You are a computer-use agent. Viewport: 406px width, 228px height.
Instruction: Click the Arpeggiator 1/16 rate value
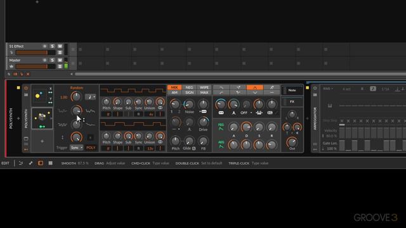(385, 89)
